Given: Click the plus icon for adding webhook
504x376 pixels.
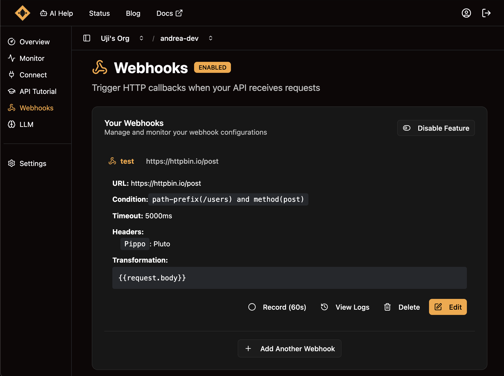Looking at the screenshot, I should [x=248, y=348].
